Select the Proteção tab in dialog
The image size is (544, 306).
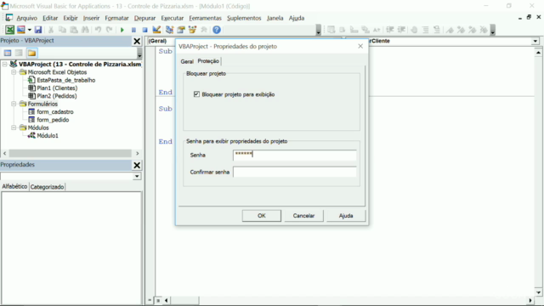point(208,61)
